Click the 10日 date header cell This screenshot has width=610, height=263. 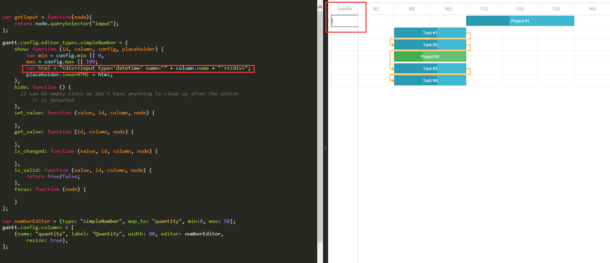[x=448, y=9]
